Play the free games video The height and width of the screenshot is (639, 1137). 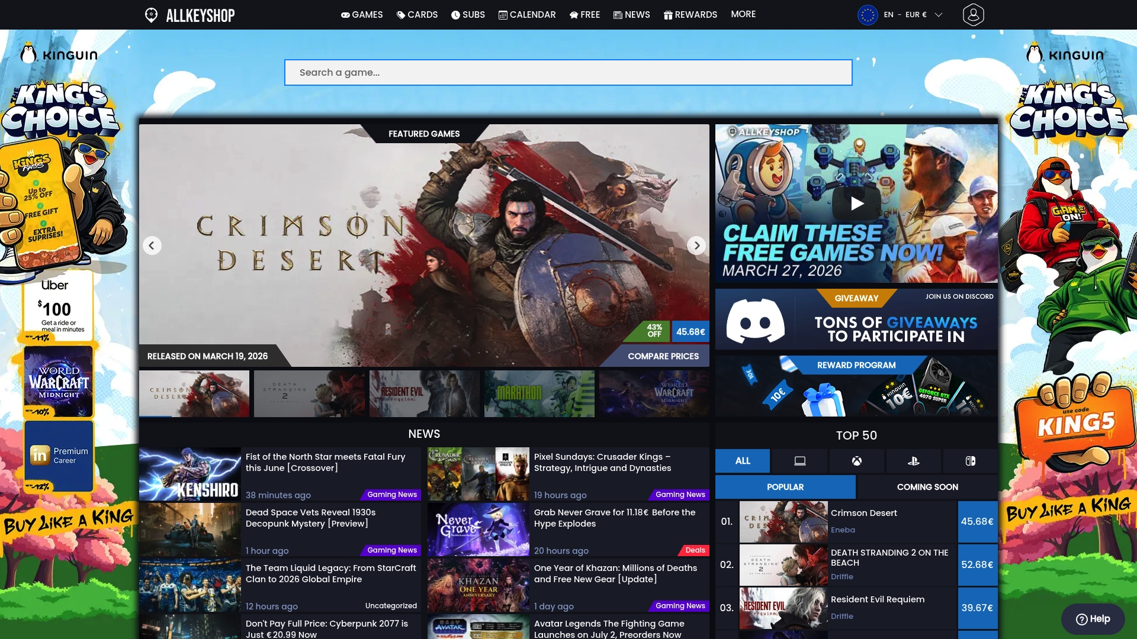coord(856,204)
